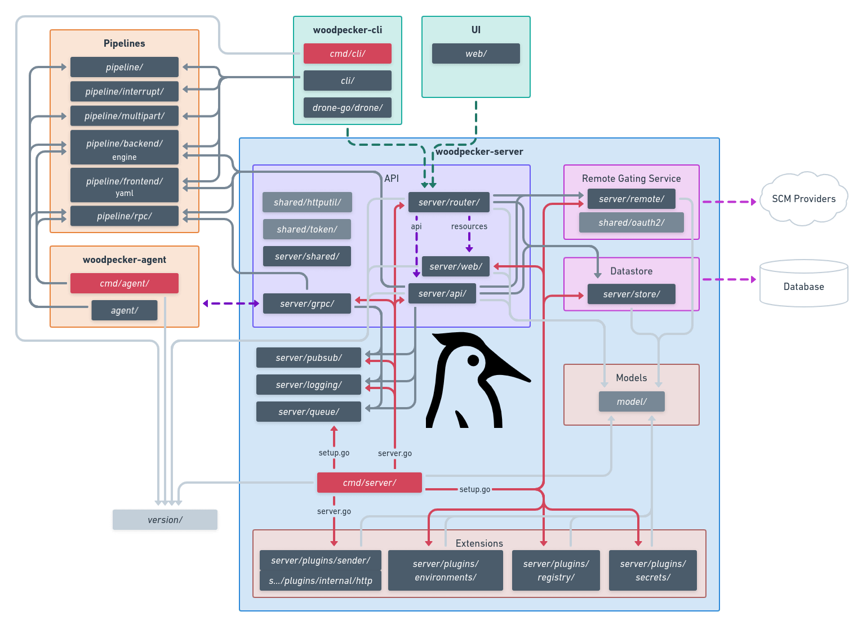Select the server/api/ box
Screen dimensions: 862x625
click(442, 293)
